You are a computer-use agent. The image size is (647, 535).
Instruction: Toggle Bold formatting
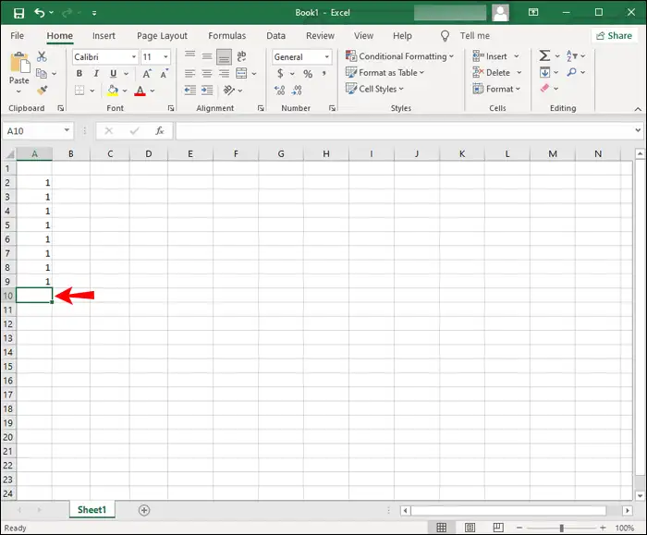[79, 74]
